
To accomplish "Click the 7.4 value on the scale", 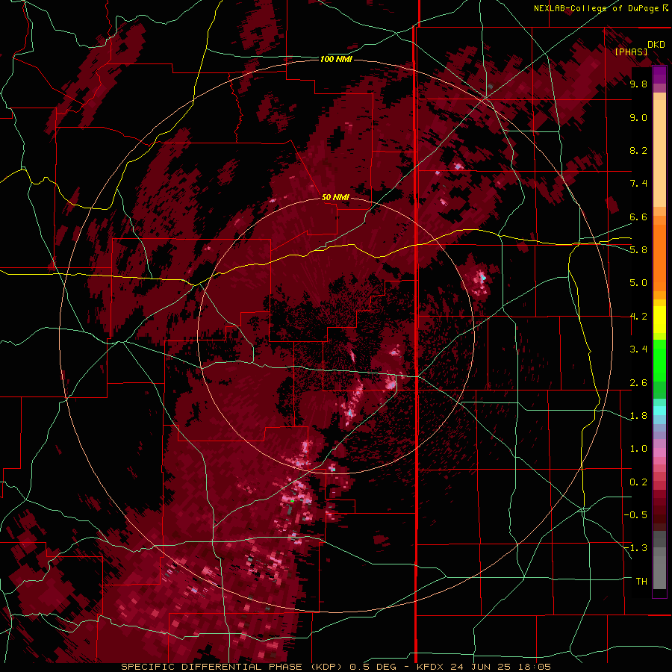I will coord(638,184).
